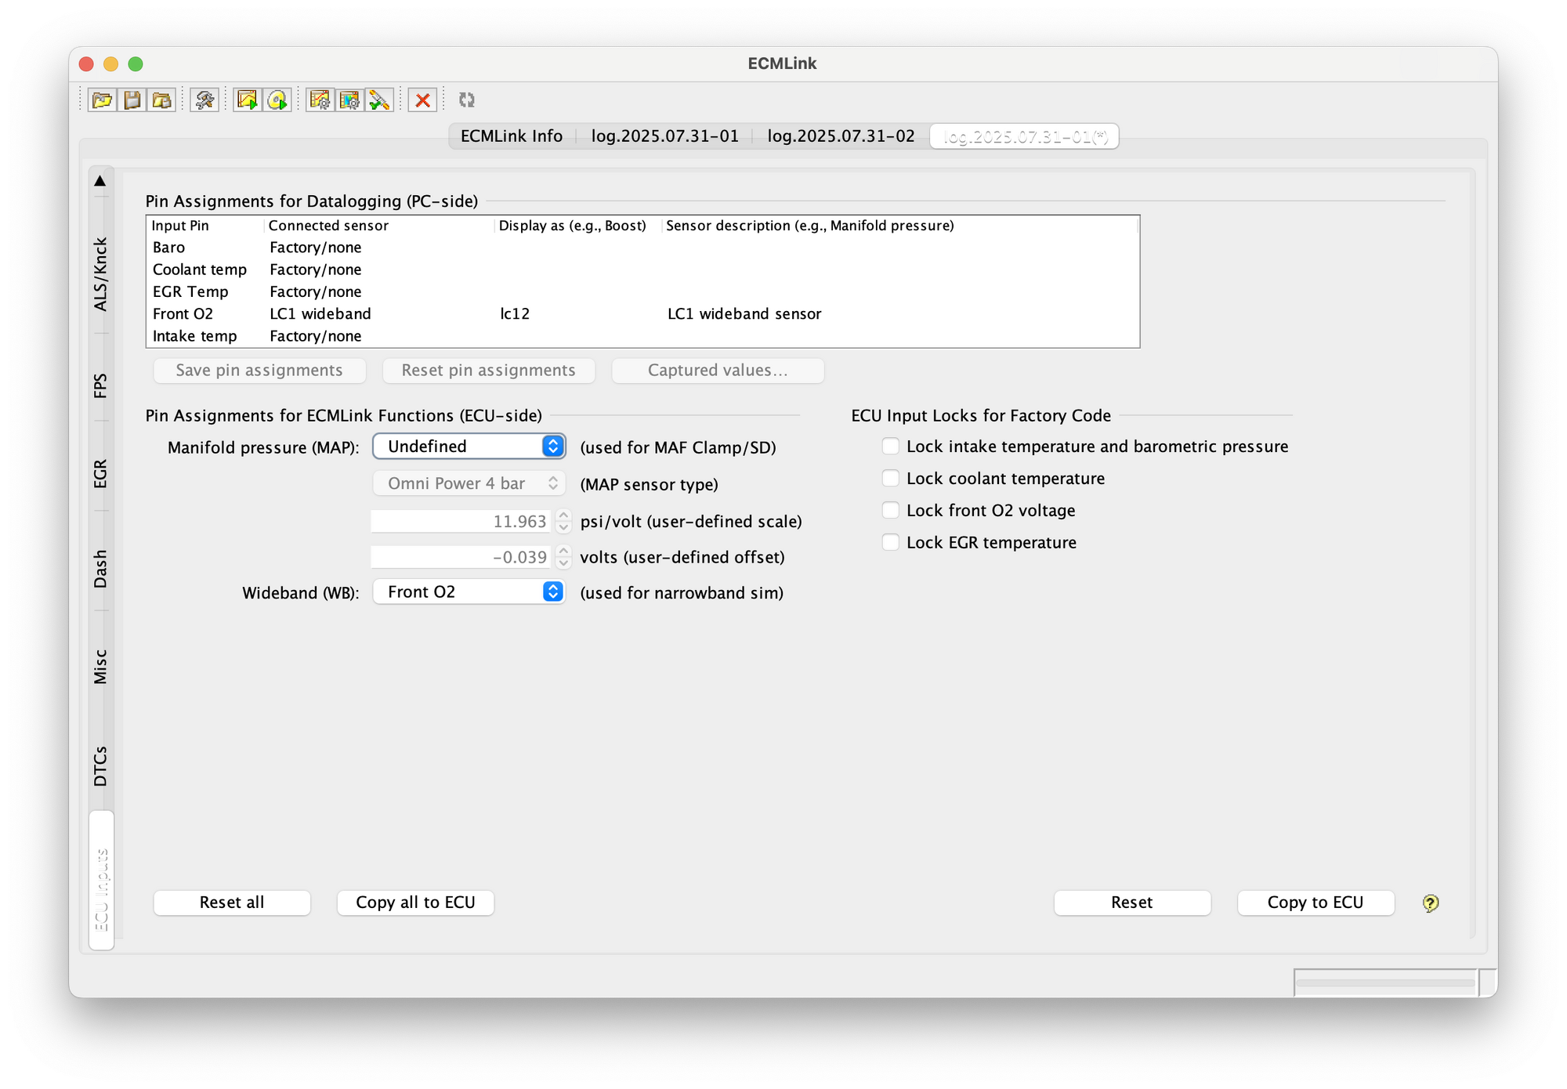Click the psi/volt value field 11.963

461,521
